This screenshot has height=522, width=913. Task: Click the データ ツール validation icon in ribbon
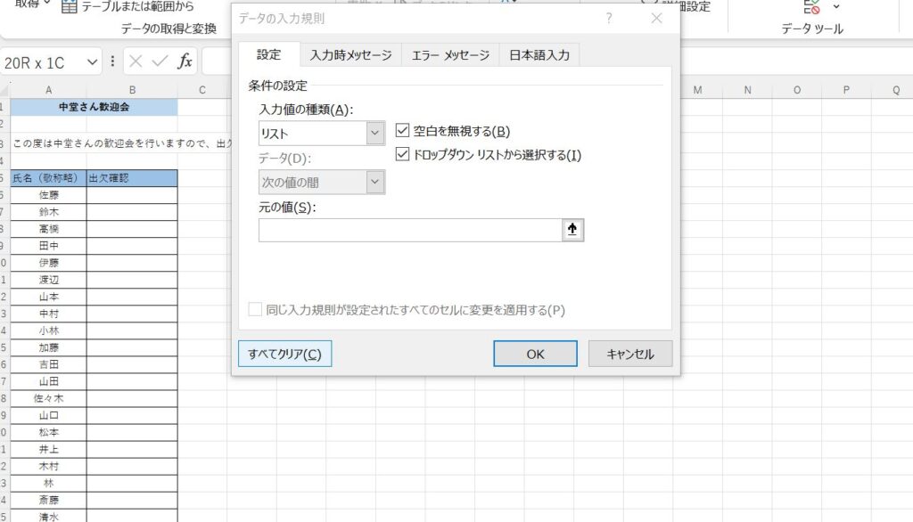tap(811, 7)
